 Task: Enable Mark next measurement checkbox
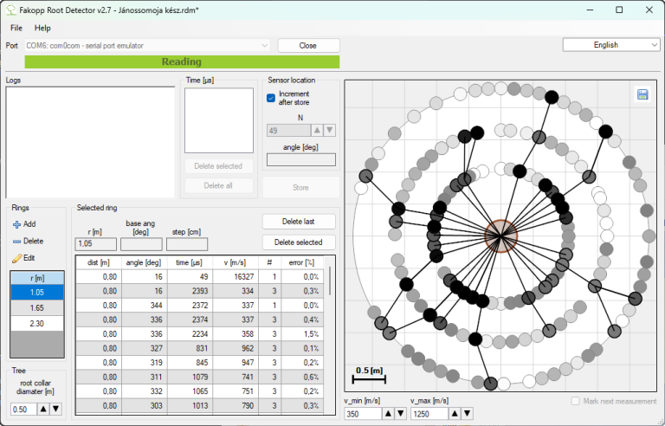577,401
